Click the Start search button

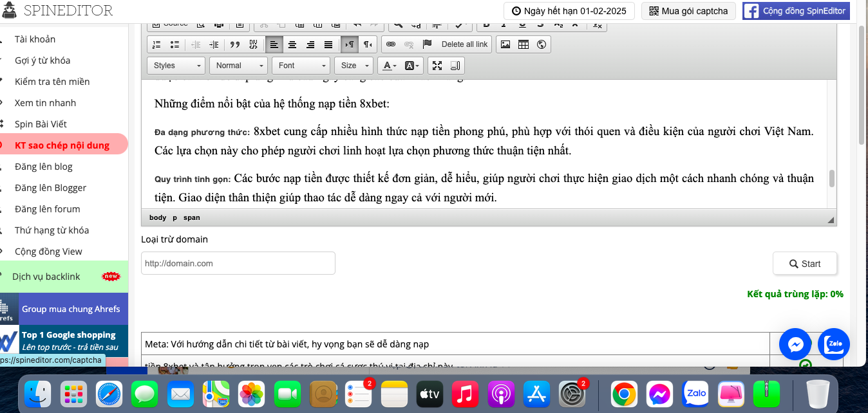pos(805,264)
